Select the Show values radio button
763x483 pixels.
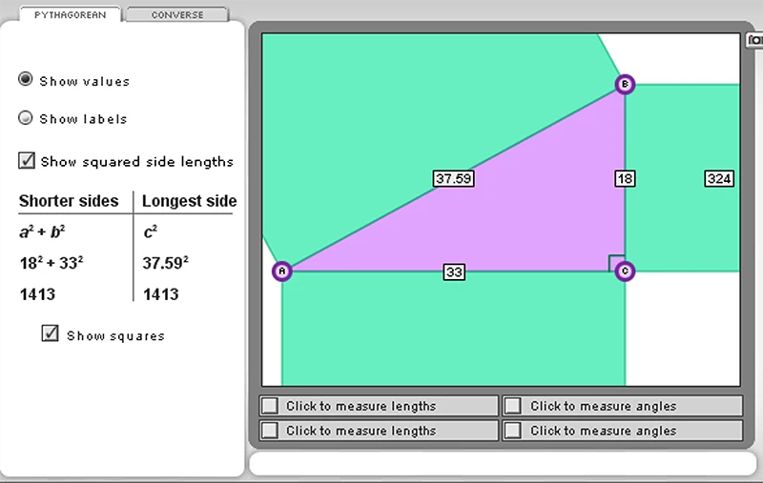tap(26, 79)
